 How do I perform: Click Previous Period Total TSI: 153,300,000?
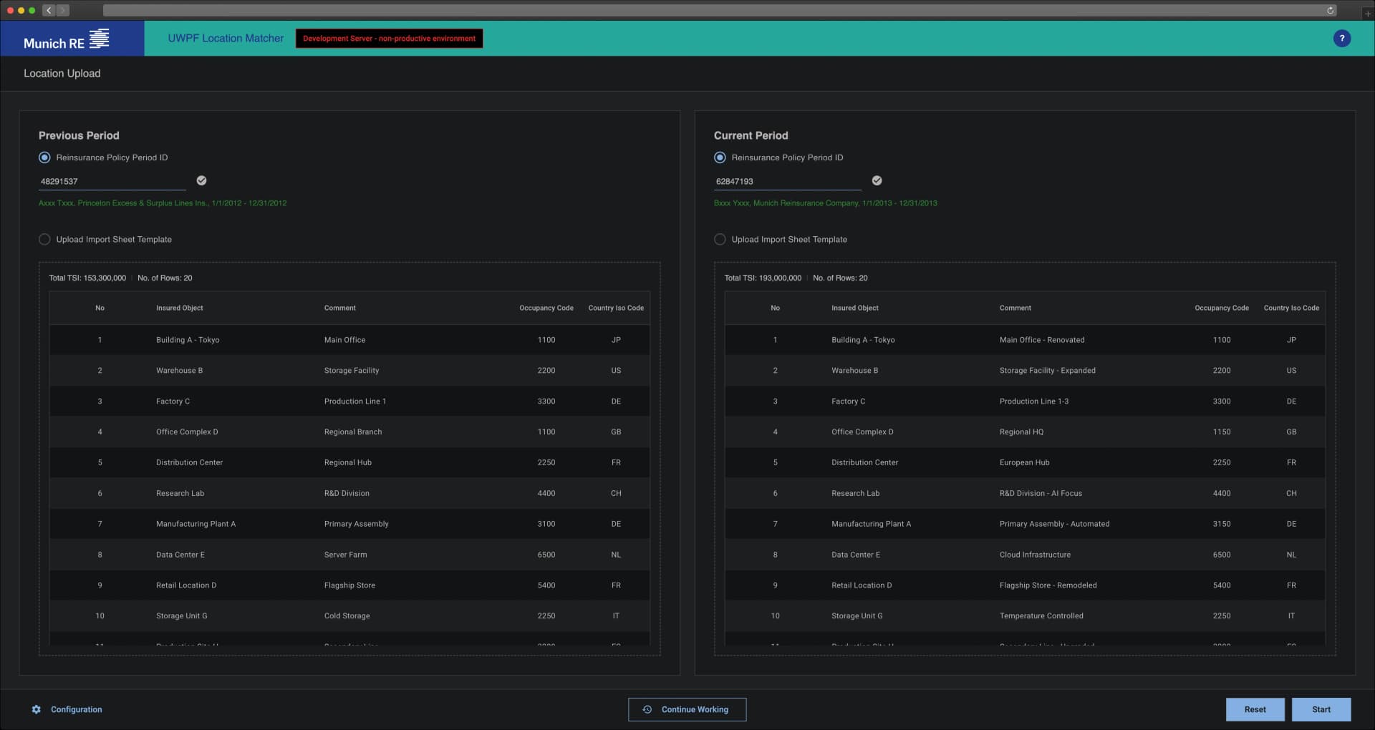(87, 278)
